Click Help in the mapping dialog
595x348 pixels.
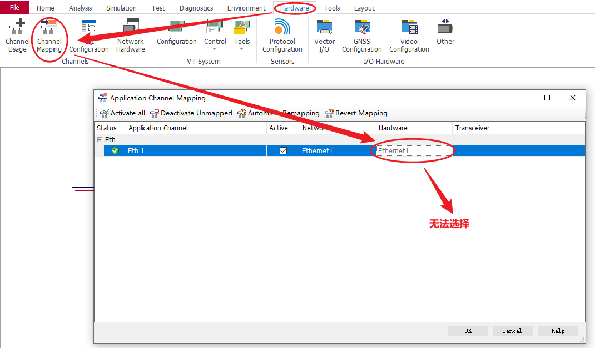point(558,331)
